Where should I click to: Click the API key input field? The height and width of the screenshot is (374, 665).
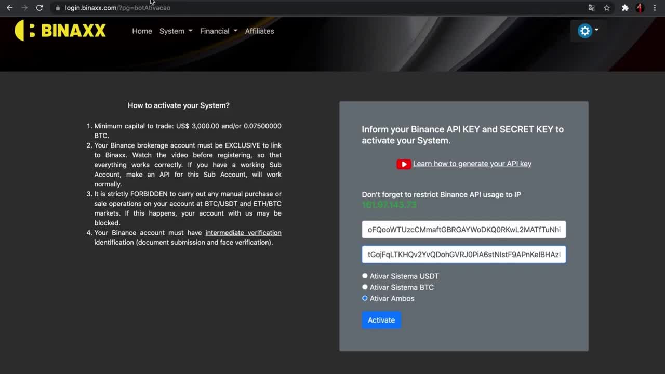[x=464, y=229]
